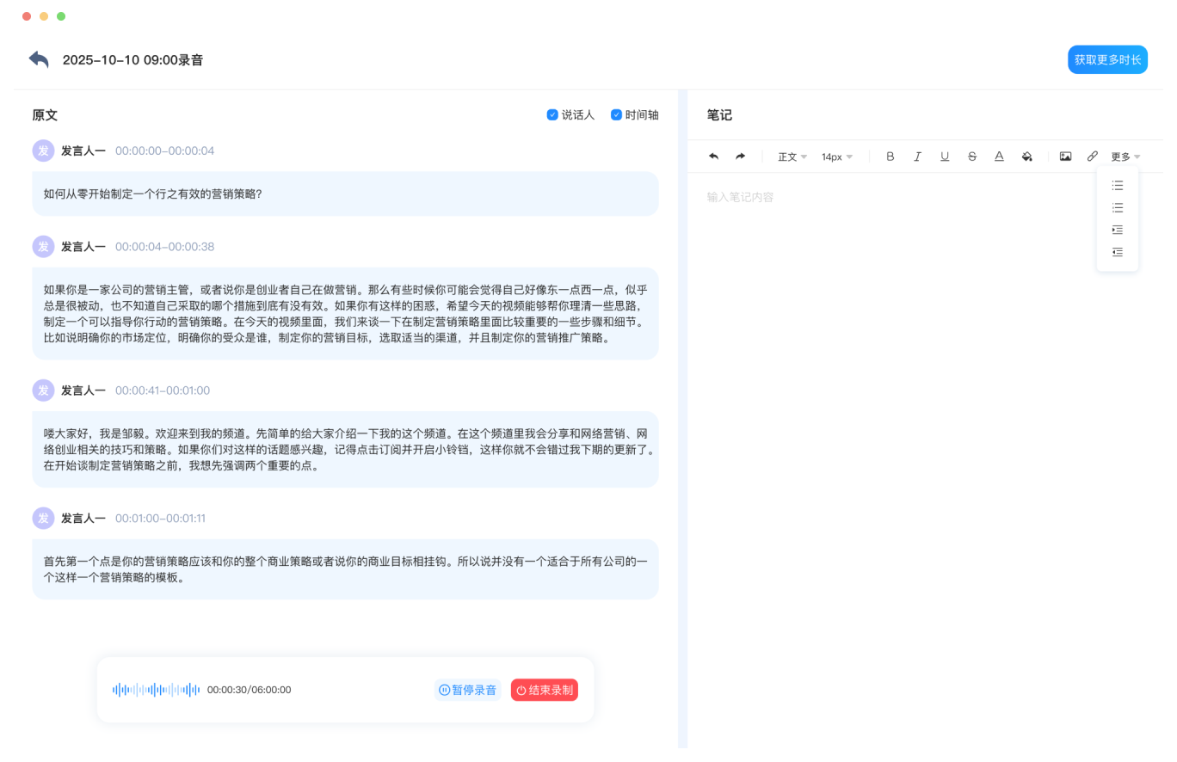Toggle bold formatting in notes toolbar
The image size is (1177, 762).
coord(890,157)
